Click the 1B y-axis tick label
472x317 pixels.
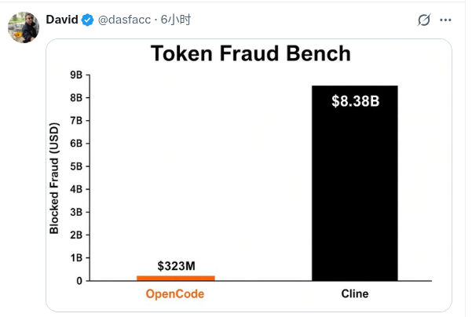coord(76,258)
